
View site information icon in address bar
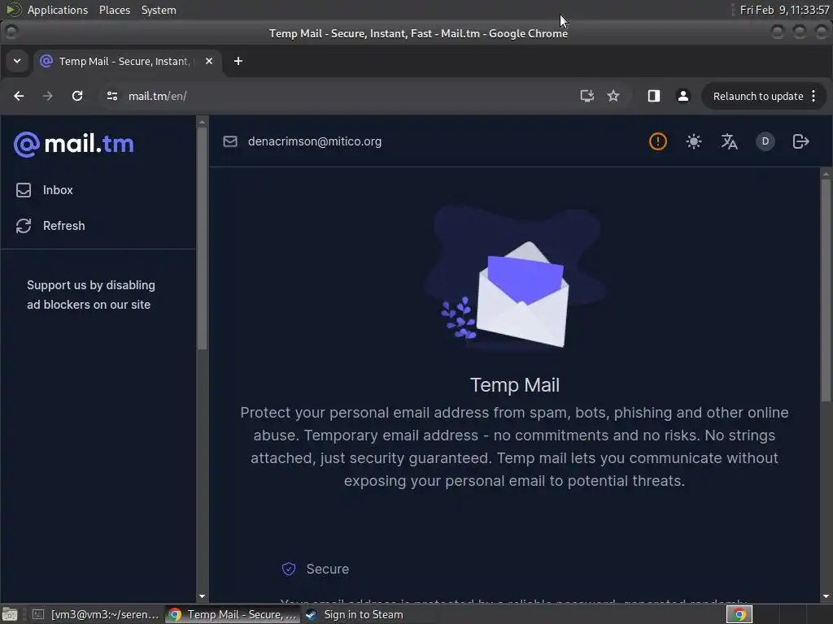pyautogui.click(x=112, y=96)
